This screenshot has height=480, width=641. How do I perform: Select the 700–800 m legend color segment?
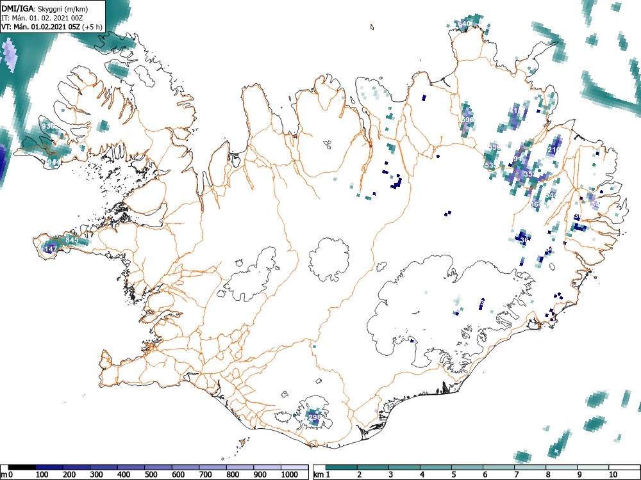tap(213, 467)
